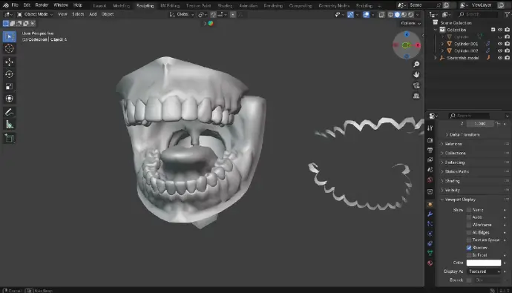Switch to the Shading workspace tab
Screen dimensions: 512x293
(225, 5)
